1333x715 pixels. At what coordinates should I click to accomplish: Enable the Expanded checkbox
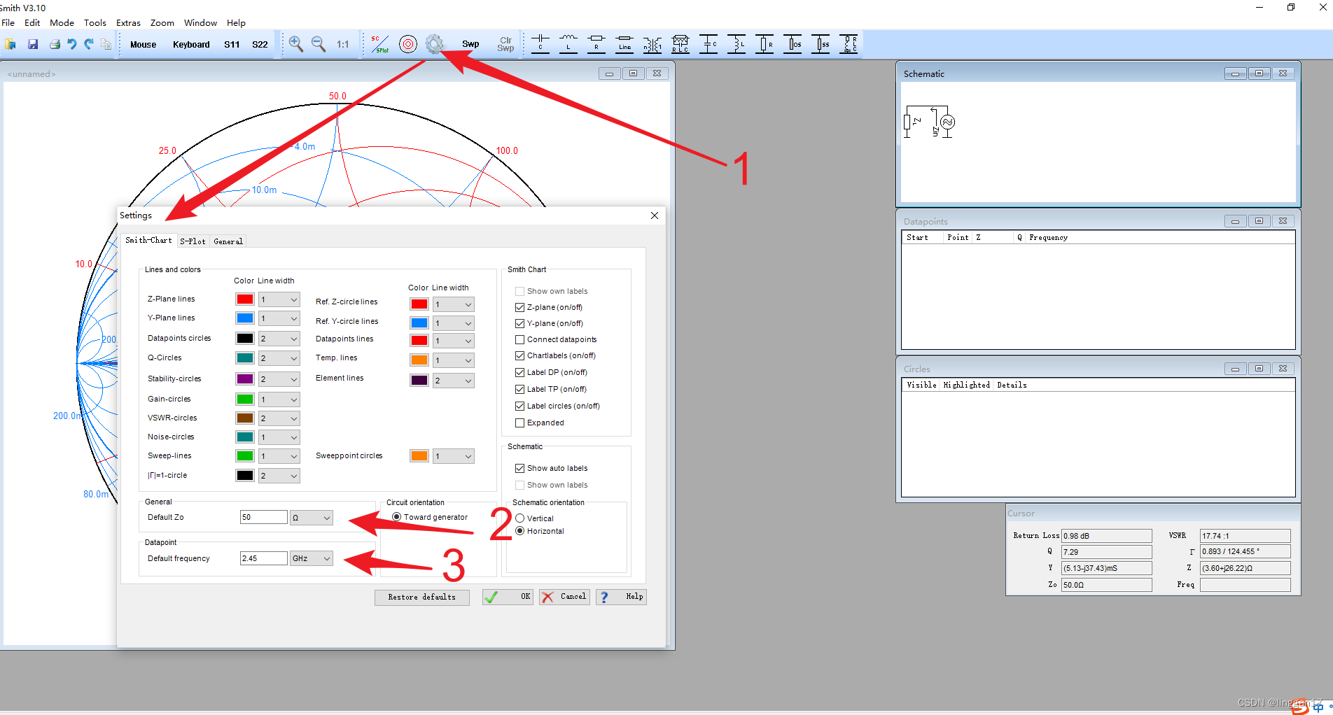tap(519, 423)
